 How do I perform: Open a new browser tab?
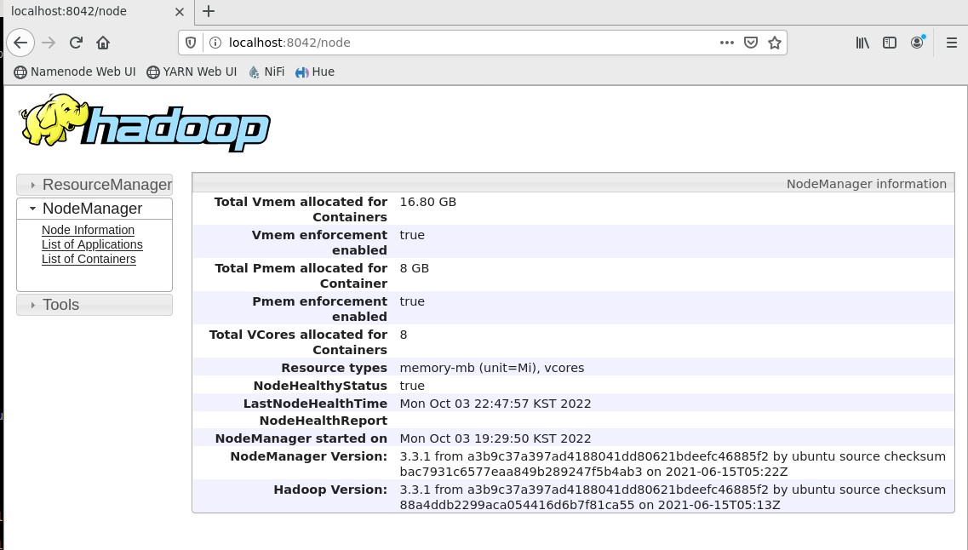(209, 11)
